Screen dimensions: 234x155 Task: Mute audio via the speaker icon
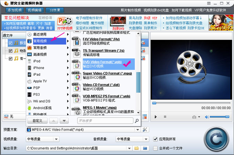pyautogui.click(x=206, y=117)
